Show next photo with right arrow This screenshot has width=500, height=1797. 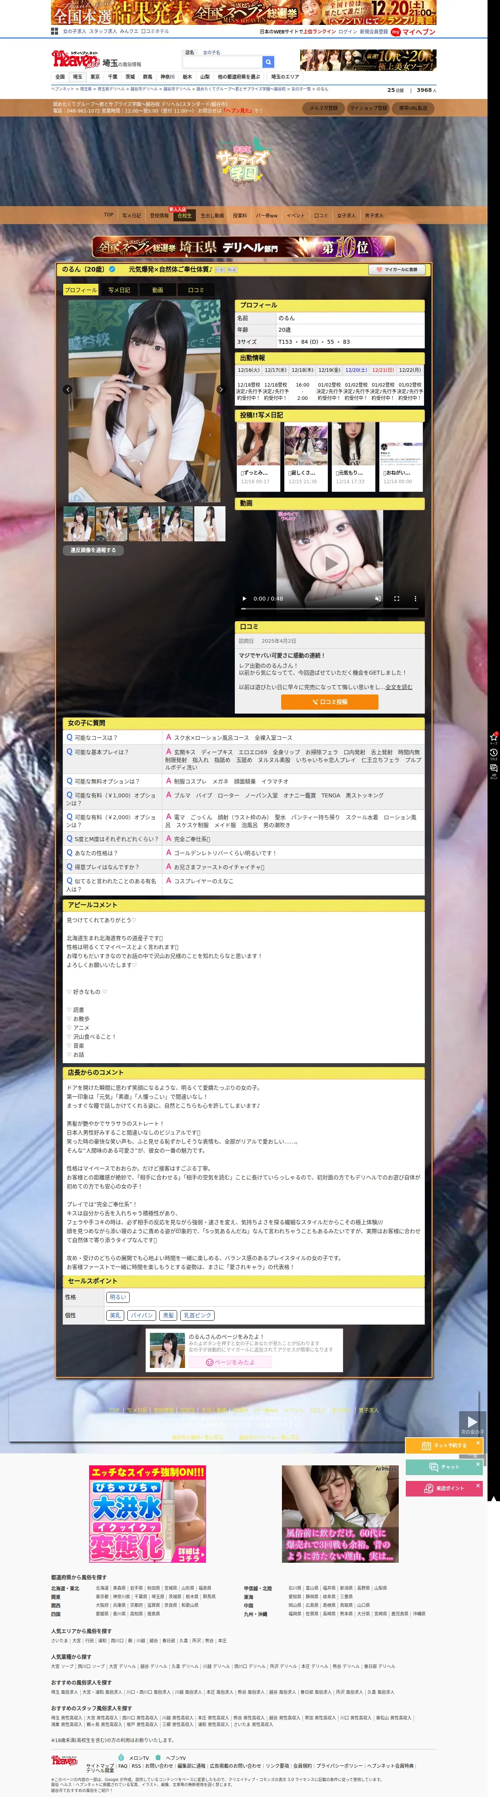(221, 389)
